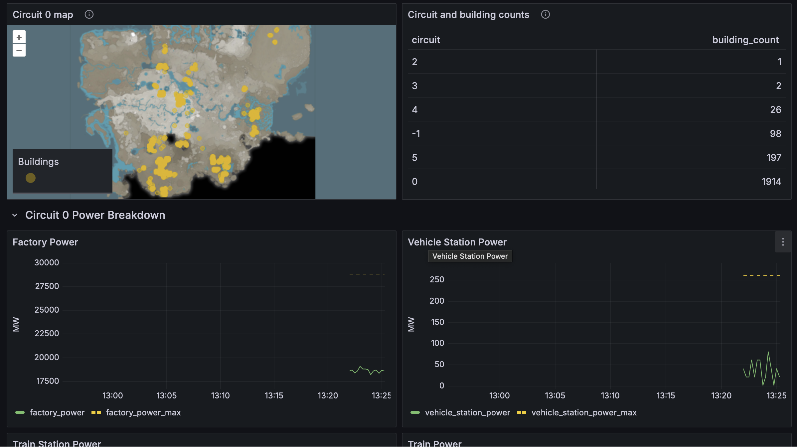
Task: Toggle factory_power_max series in legend
Action: click(x=143, y=412)
